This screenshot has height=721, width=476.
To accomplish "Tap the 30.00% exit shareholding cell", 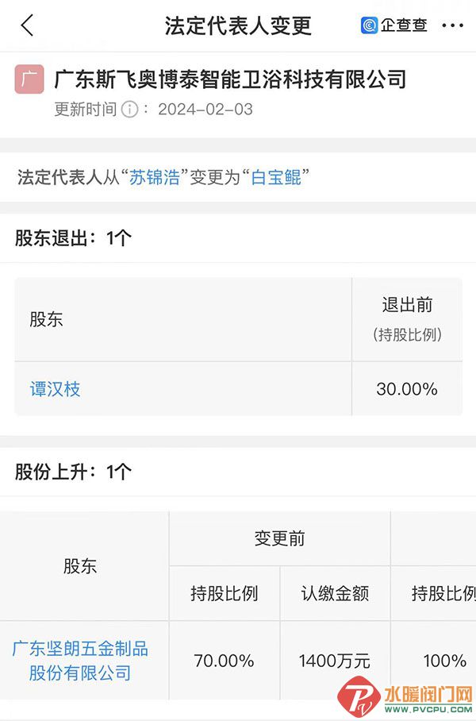I will click(x=407, y=389).
